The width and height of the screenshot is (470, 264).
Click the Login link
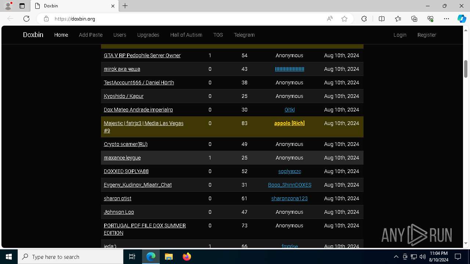[400, 35]
